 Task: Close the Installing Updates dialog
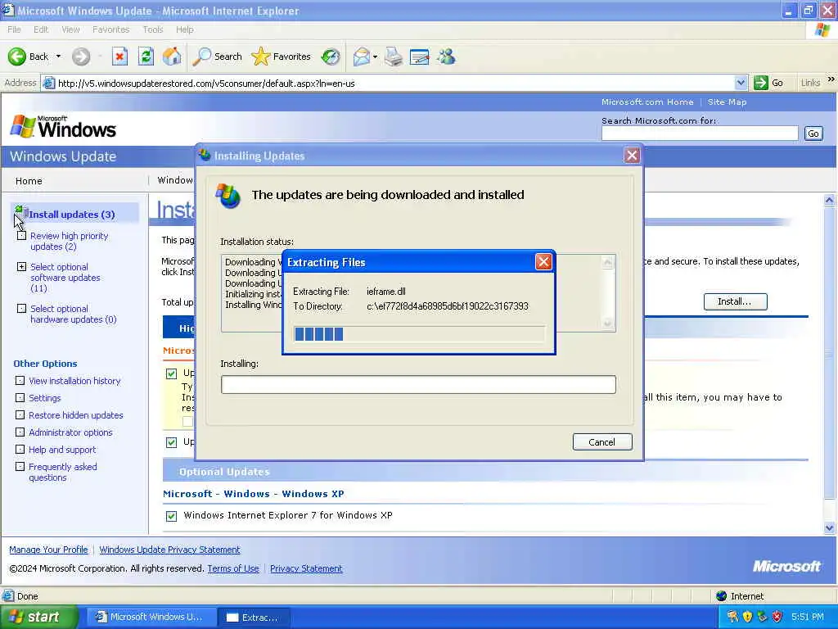tap(632, 156)
